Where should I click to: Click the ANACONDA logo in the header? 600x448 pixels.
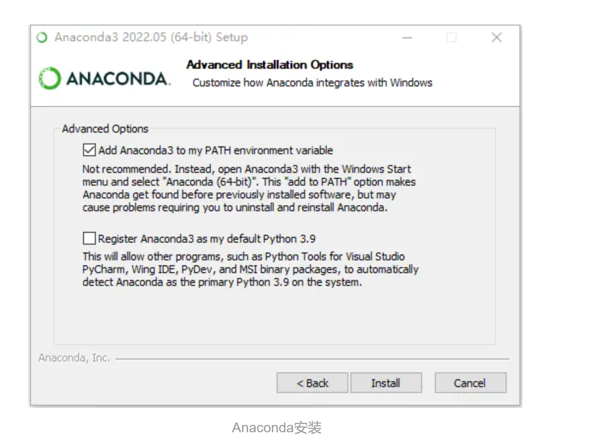pyautogui.click(x=105, y=79)
